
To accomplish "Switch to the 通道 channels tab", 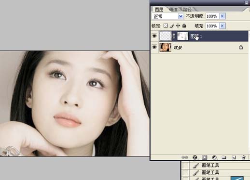I will [x=173, y=9].
